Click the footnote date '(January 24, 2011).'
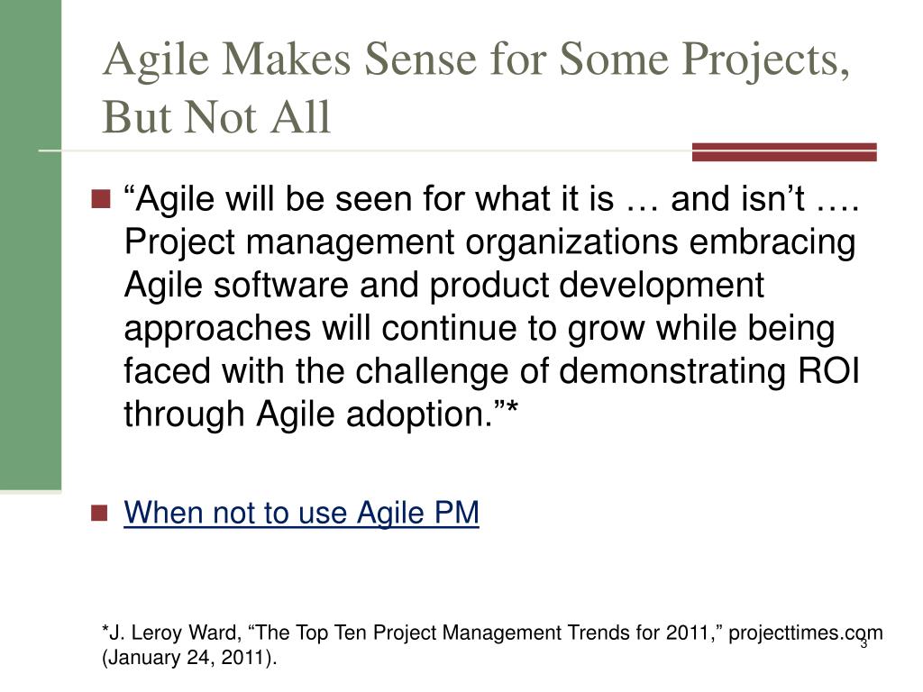 (189, 657)
